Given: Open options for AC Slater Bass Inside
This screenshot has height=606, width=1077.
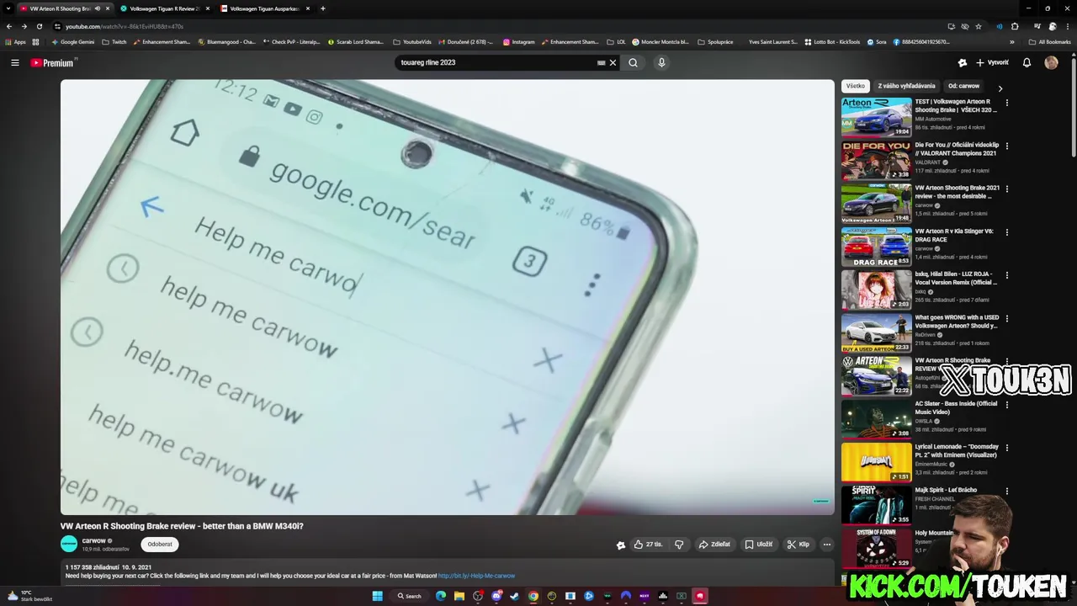Looking at the screenshot, I should [1006, 405].
